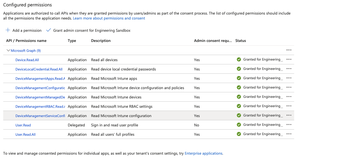
Task: Open the ellipsis menu for User.Read.All row
Action: 289,134
